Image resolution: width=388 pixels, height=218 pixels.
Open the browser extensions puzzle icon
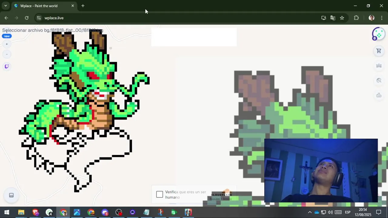(356, 18)
